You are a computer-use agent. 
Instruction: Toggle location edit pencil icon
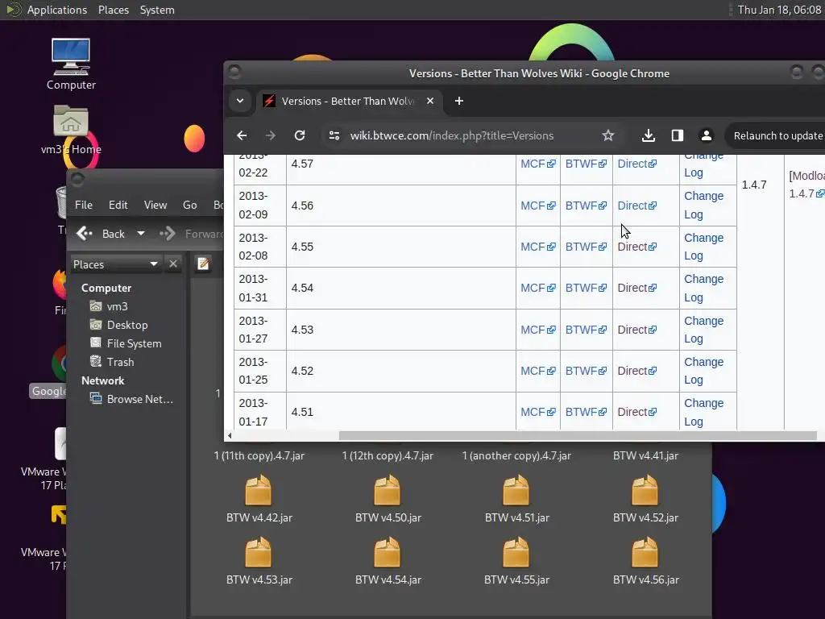pos(203,264)
